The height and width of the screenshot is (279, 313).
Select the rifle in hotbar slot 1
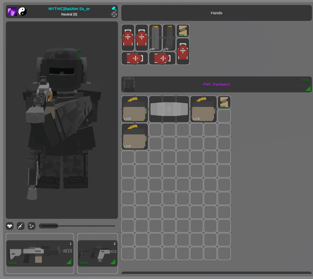tap(40, 252)
